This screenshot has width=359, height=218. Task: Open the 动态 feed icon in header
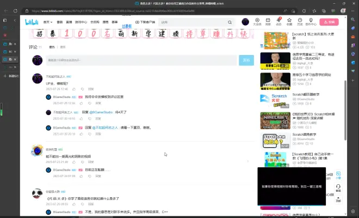[x=278, y=21]
